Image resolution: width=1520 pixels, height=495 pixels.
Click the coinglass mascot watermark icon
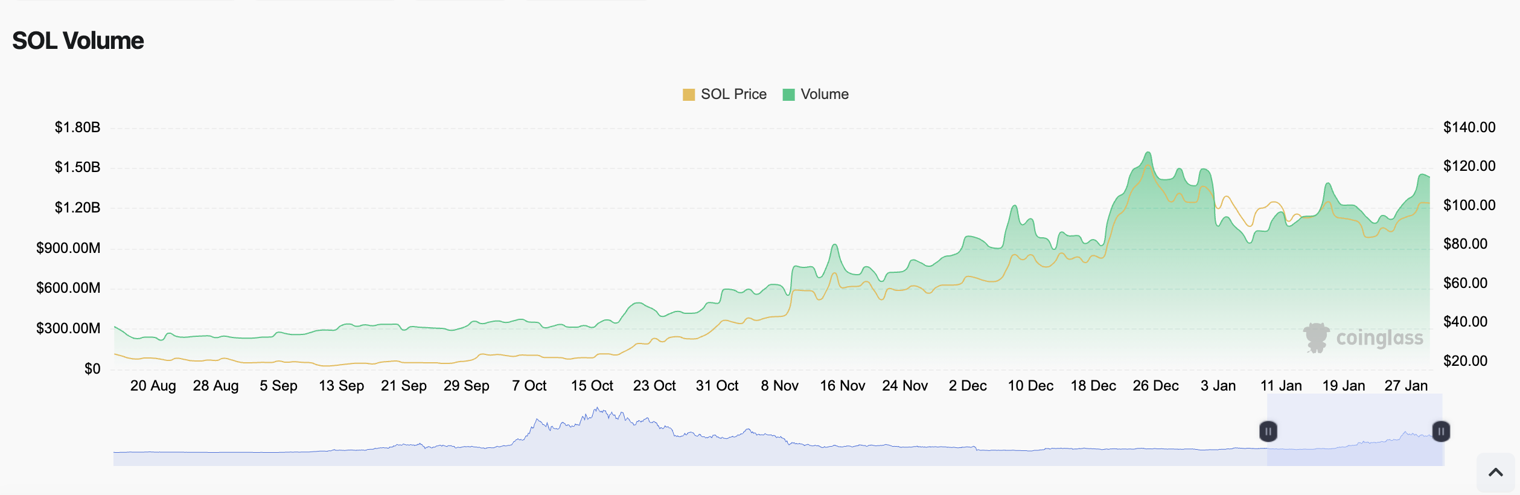click(x=1317, y=337)
